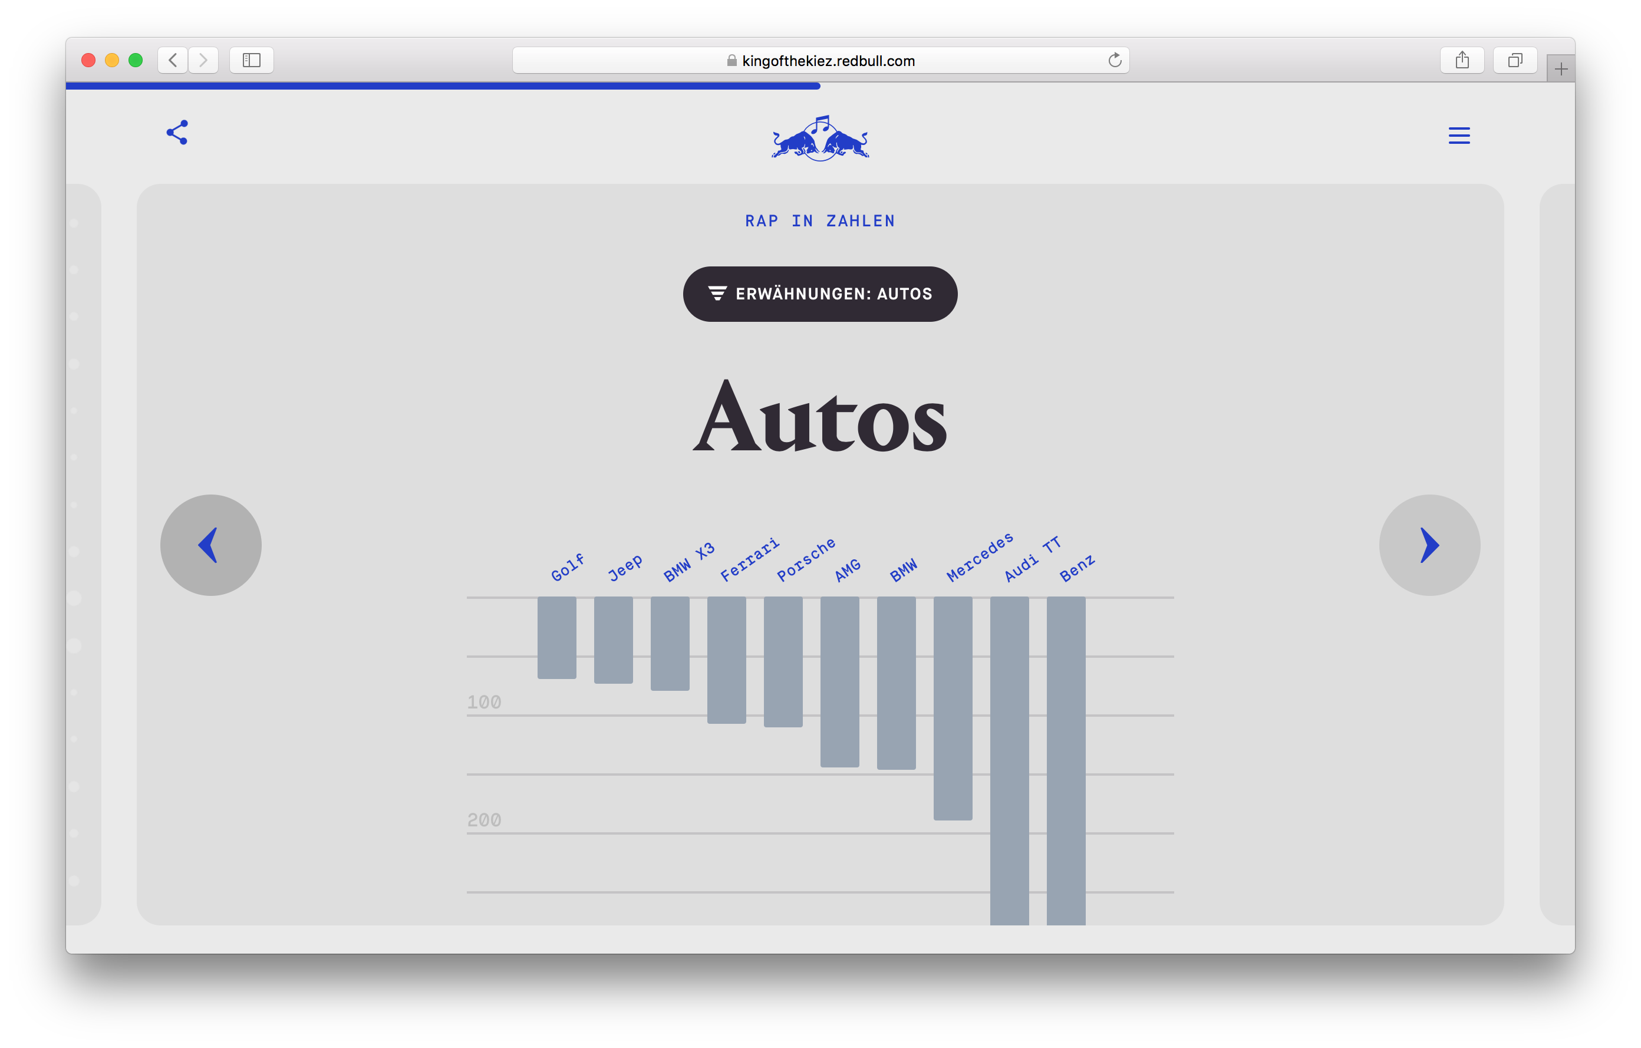Click the AMG bar in chart
Viewport: 1641px width, 1048px height.
tap(839, 682)
